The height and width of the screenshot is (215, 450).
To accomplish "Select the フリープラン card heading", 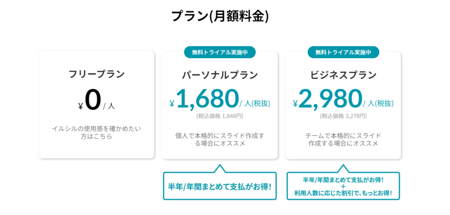I will coord(97,74).
